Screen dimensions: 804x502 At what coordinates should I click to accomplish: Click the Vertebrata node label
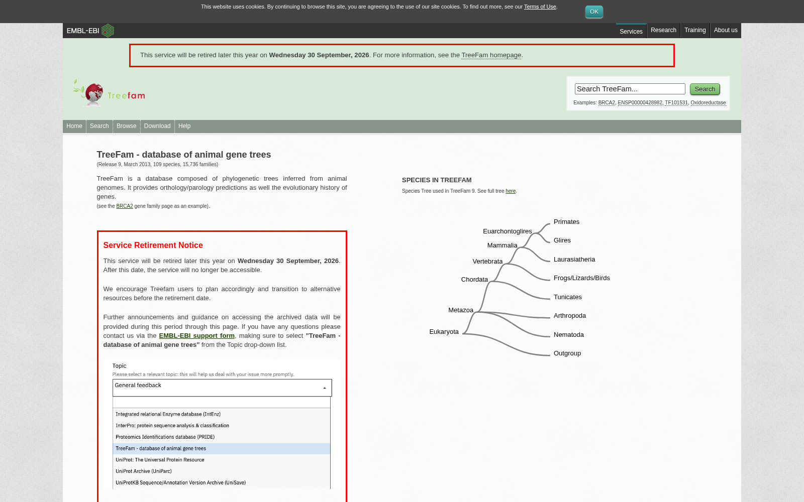[487, 262]
